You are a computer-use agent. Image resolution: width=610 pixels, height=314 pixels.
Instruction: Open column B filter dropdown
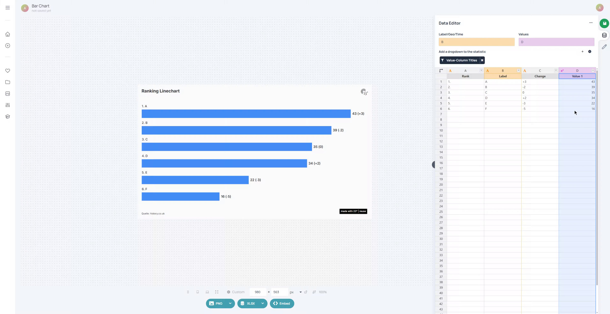(x=518, y=71)
